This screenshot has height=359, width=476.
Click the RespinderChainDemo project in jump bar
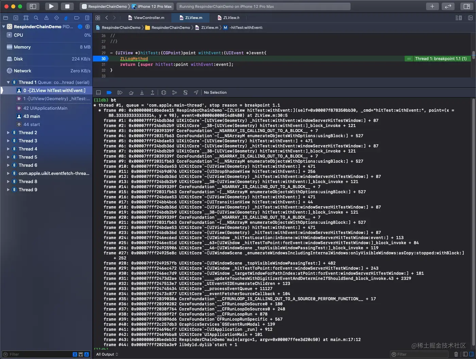click(118, 28)
